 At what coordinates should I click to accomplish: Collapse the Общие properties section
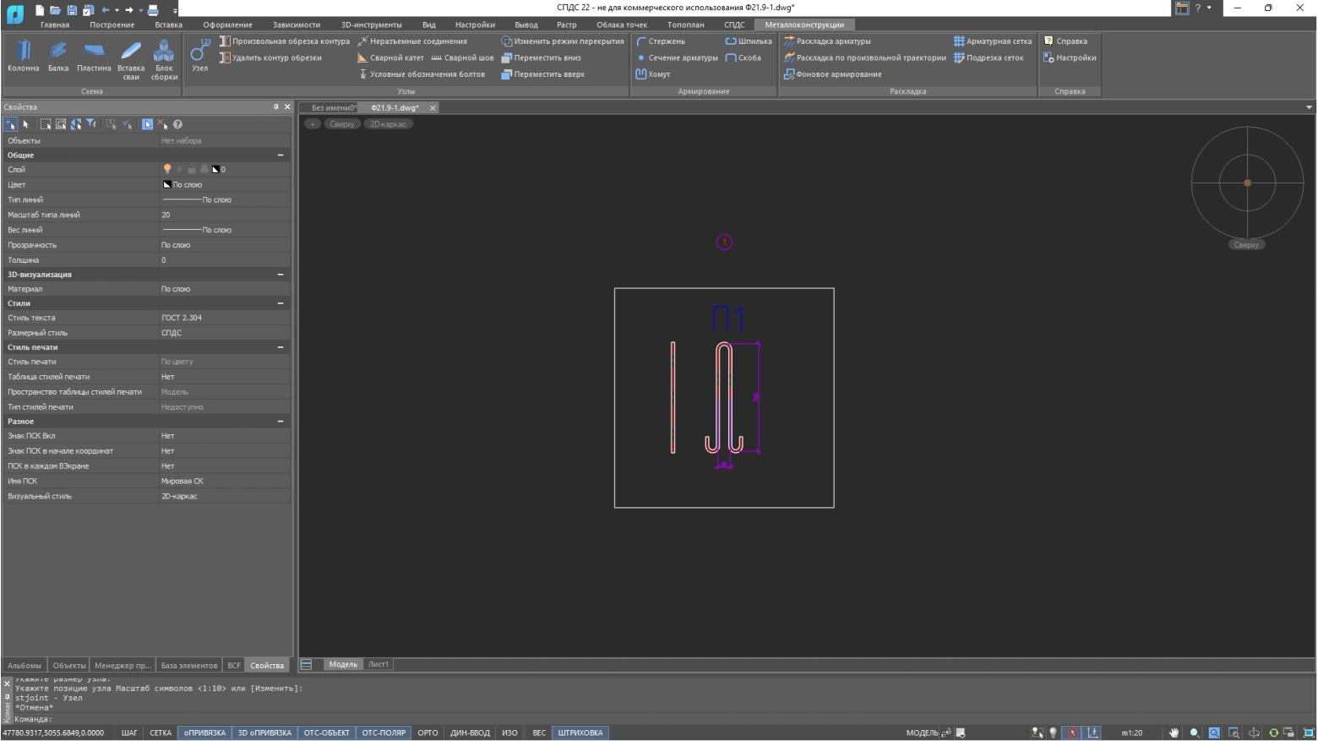tap(280, 155)
